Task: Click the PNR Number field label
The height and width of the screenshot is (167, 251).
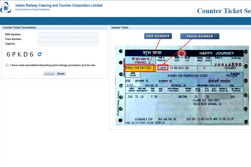Action: (x=13, y=34)
